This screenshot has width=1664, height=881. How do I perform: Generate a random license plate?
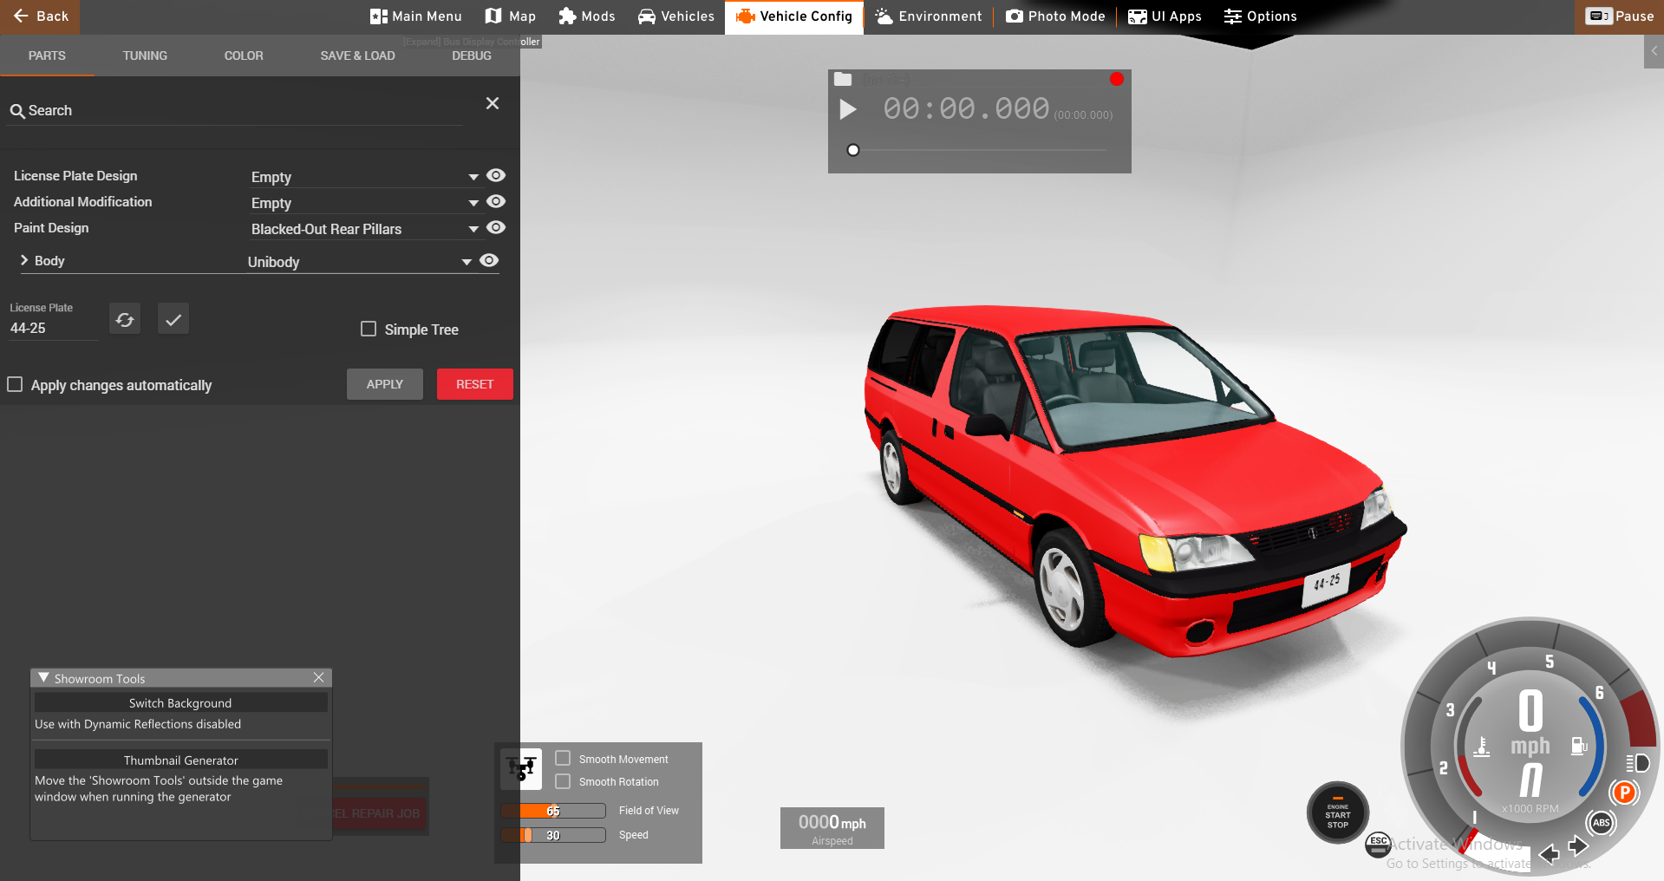[x=125, y=319]
